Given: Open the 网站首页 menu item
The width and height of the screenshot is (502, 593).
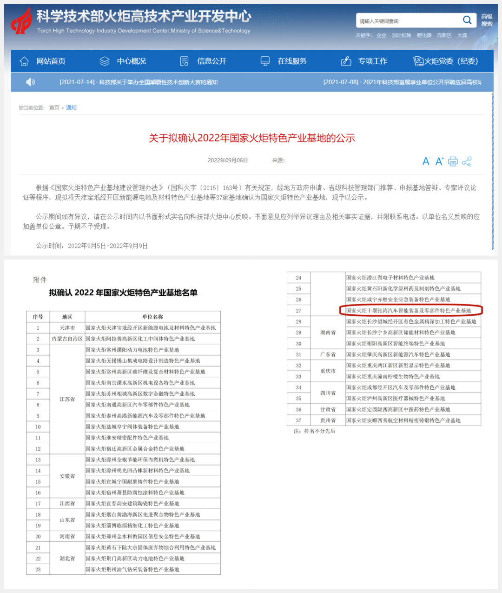Looking at the screenshot, I should (x=51, y=61).
